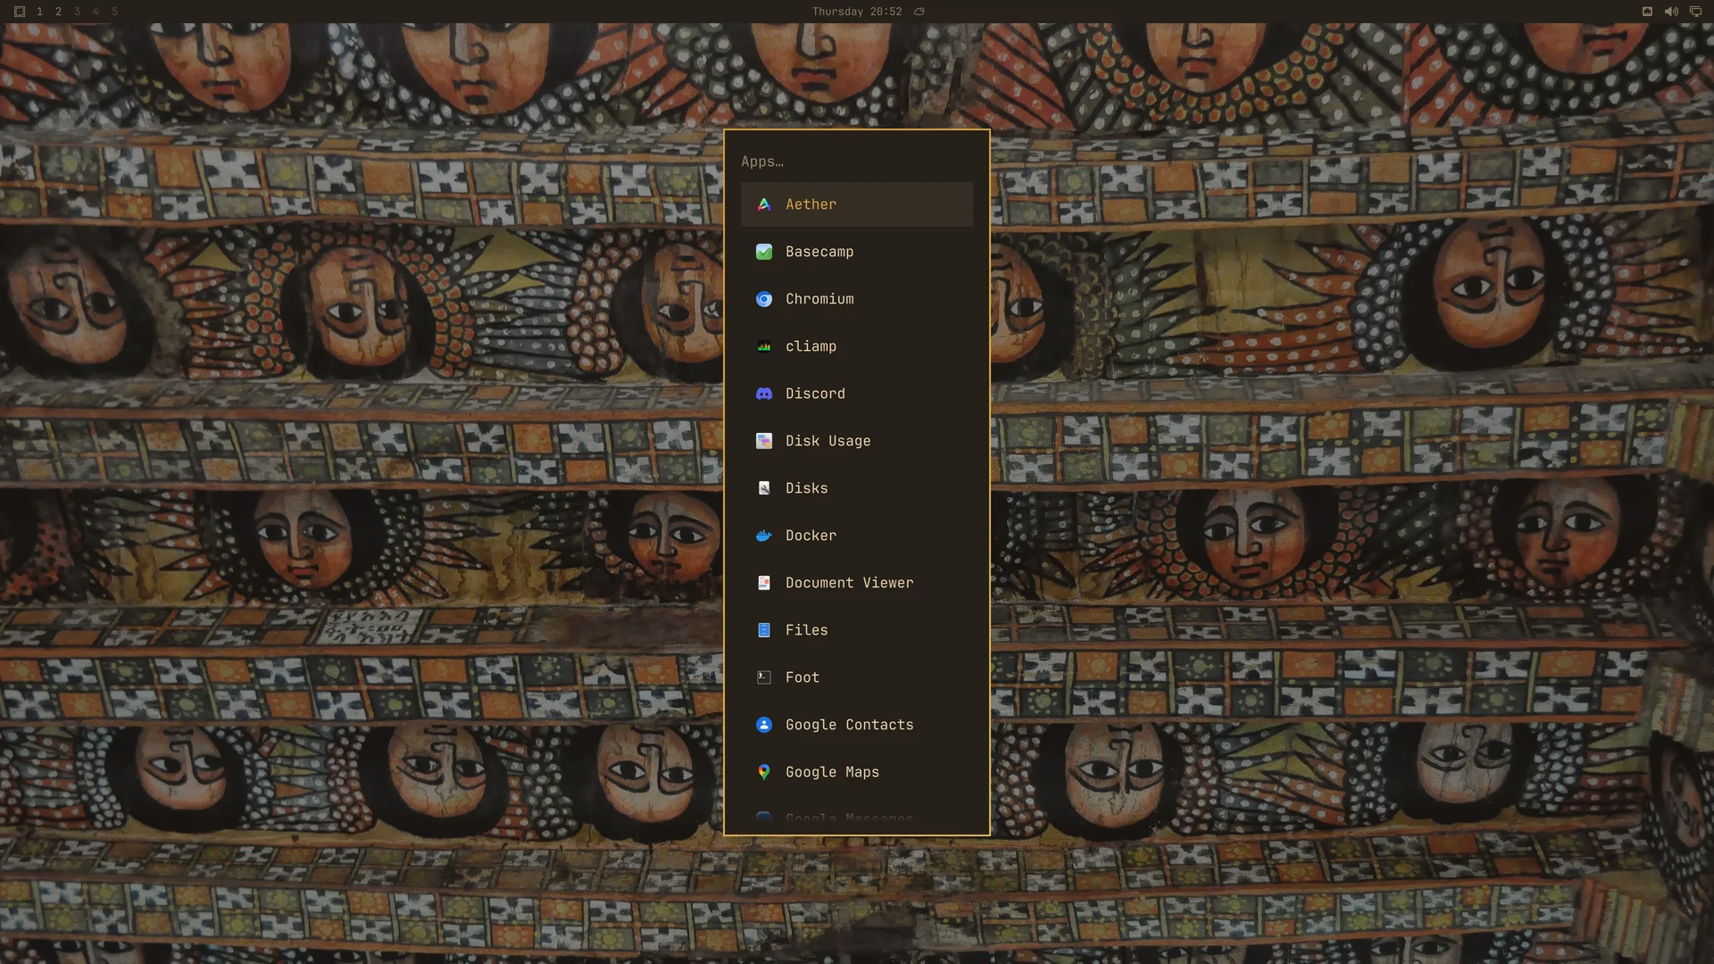1714x964 pixels.
Task: Click the Google Contacts icon
Action: (x=764, y=725)
